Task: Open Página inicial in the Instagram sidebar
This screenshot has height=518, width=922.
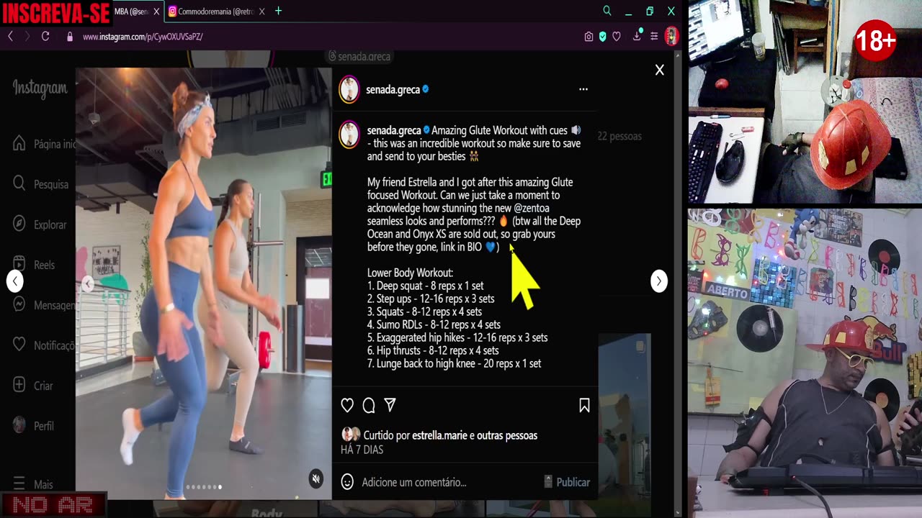Action: click(x=44, y=144)
